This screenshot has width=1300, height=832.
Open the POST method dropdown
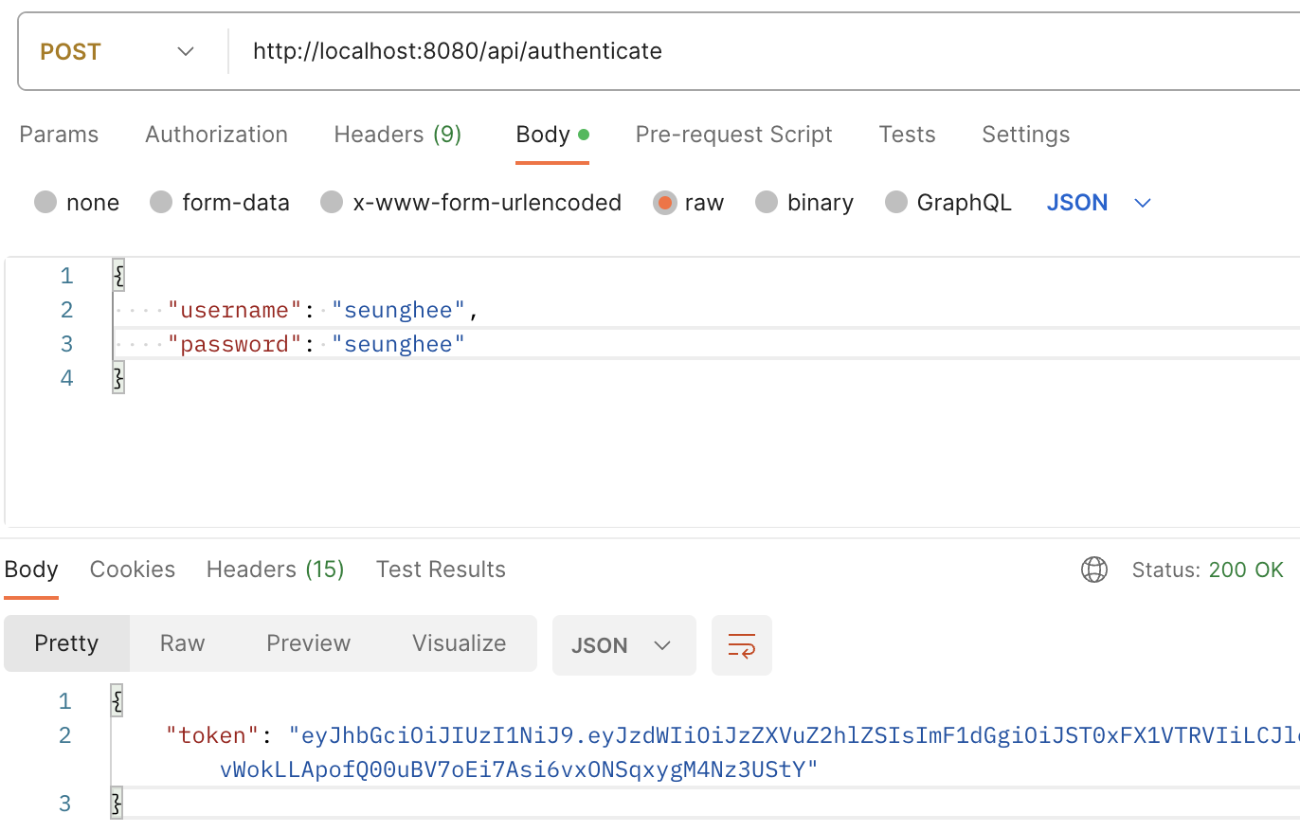(118, 51)
